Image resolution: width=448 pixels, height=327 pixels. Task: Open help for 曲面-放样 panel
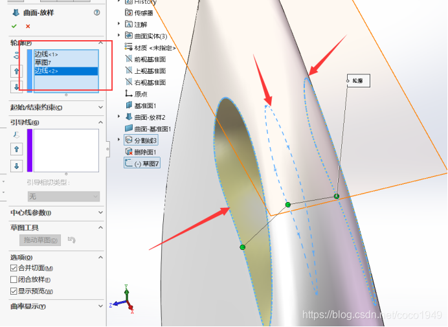[x=97, y=12]
